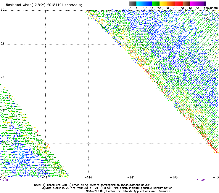Click the longitude label '-144'
219x193 pixels.
tap(88, 177)
